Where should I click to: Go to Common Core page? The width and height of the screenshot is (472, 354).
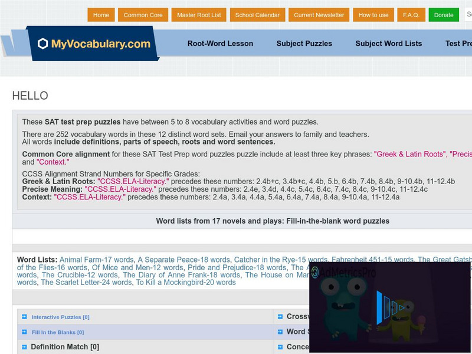(x=143, y=15)
